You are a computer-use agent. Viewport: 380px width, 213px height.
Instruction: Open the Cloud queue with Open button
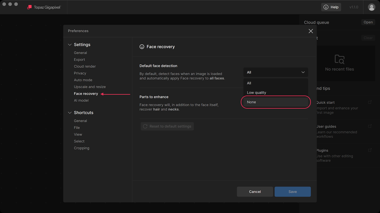coord(368,22)
